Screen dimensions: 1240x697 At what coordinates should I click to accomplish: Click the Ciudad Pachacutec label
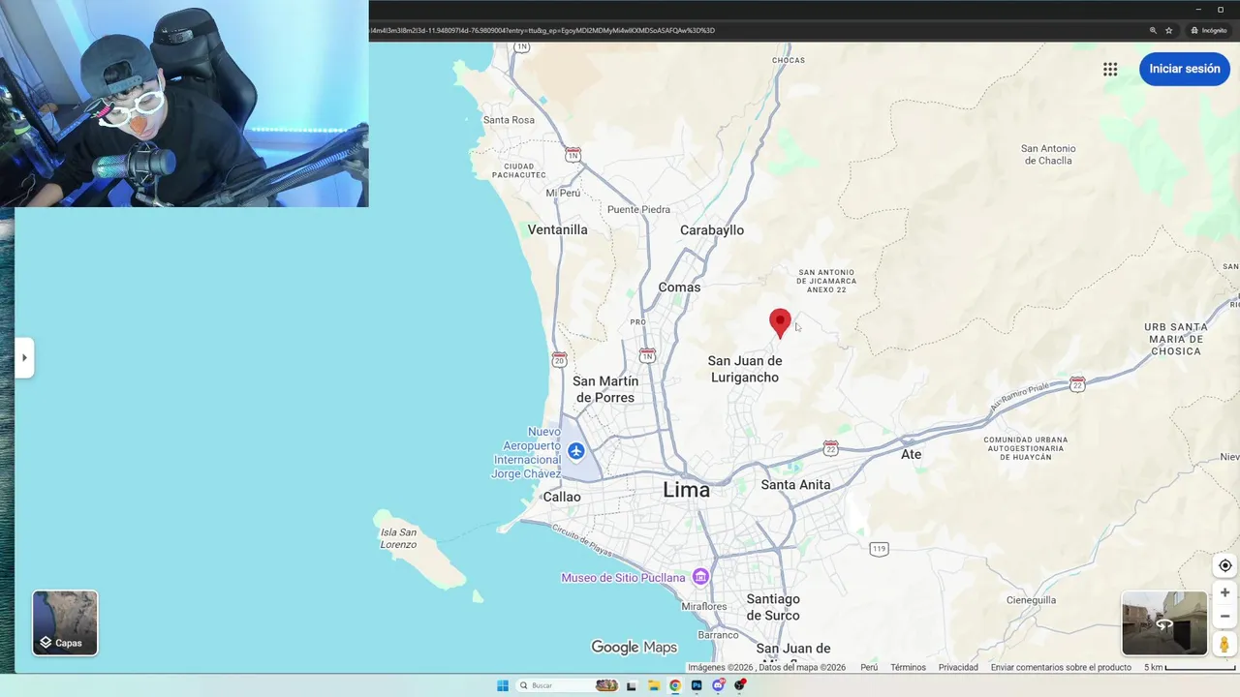click(x=518, y=170)
